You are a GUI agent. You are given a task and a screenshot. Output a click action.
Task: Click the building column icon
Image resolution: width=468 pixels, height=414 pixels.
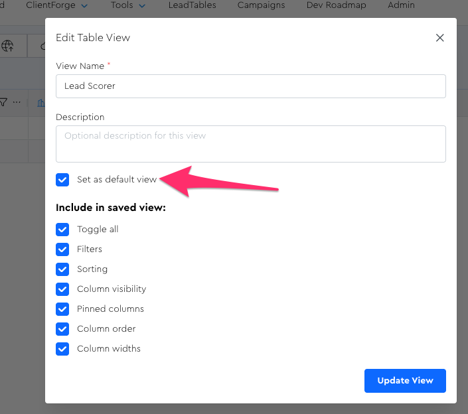point(41,103)
